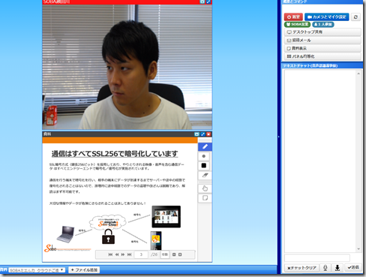
Task: Click the チャットクリア button
Action: click(301, 268)
